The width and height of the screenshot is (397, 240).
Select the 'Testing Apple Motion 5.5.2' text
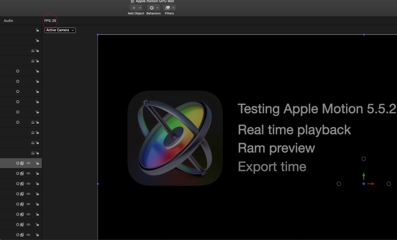317,109
